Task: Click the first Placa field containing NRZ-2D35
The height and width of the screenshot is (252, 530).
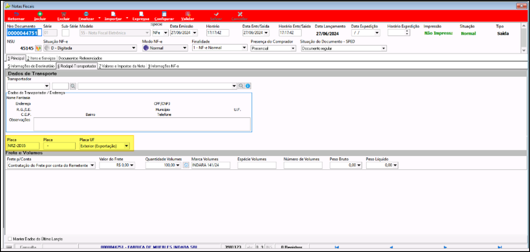Action: pyautogui.click(x=23, y=146)
